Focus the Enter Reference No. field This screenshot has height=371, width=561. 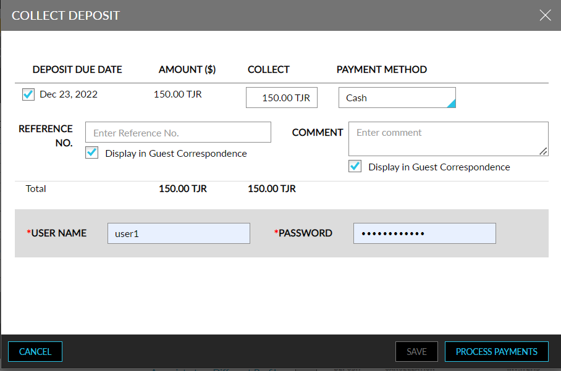[x=178, y=133]
